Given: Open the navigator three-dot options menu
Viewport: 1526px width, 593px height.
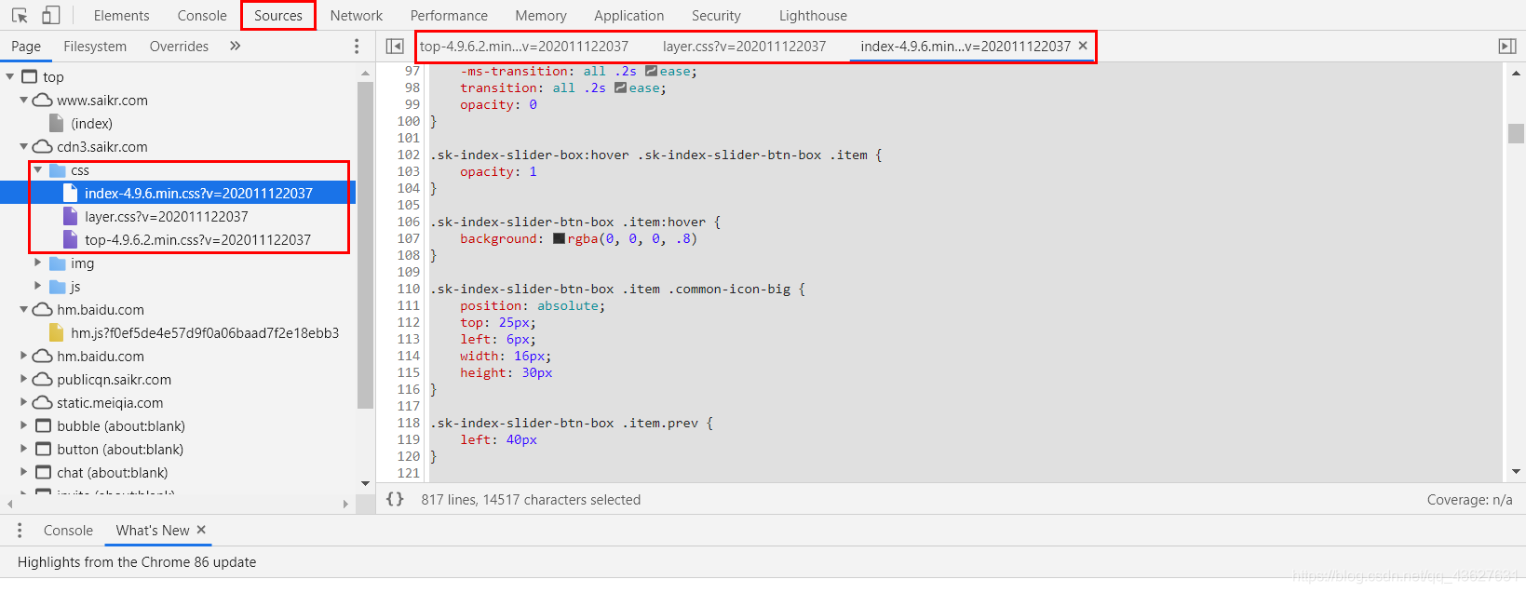Looking at the screenshot, I should (357, 47).
